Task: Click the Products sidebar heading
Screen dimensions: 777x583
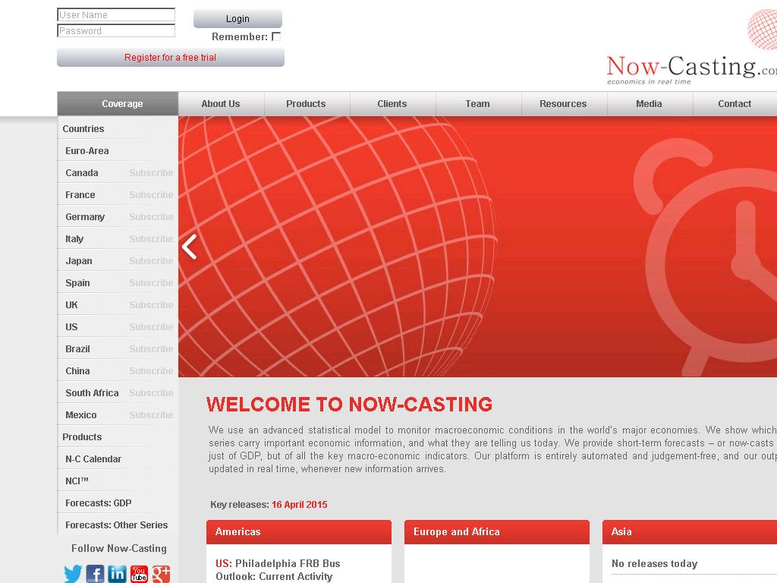Action: pyautogui.click(x=82, y=437)
